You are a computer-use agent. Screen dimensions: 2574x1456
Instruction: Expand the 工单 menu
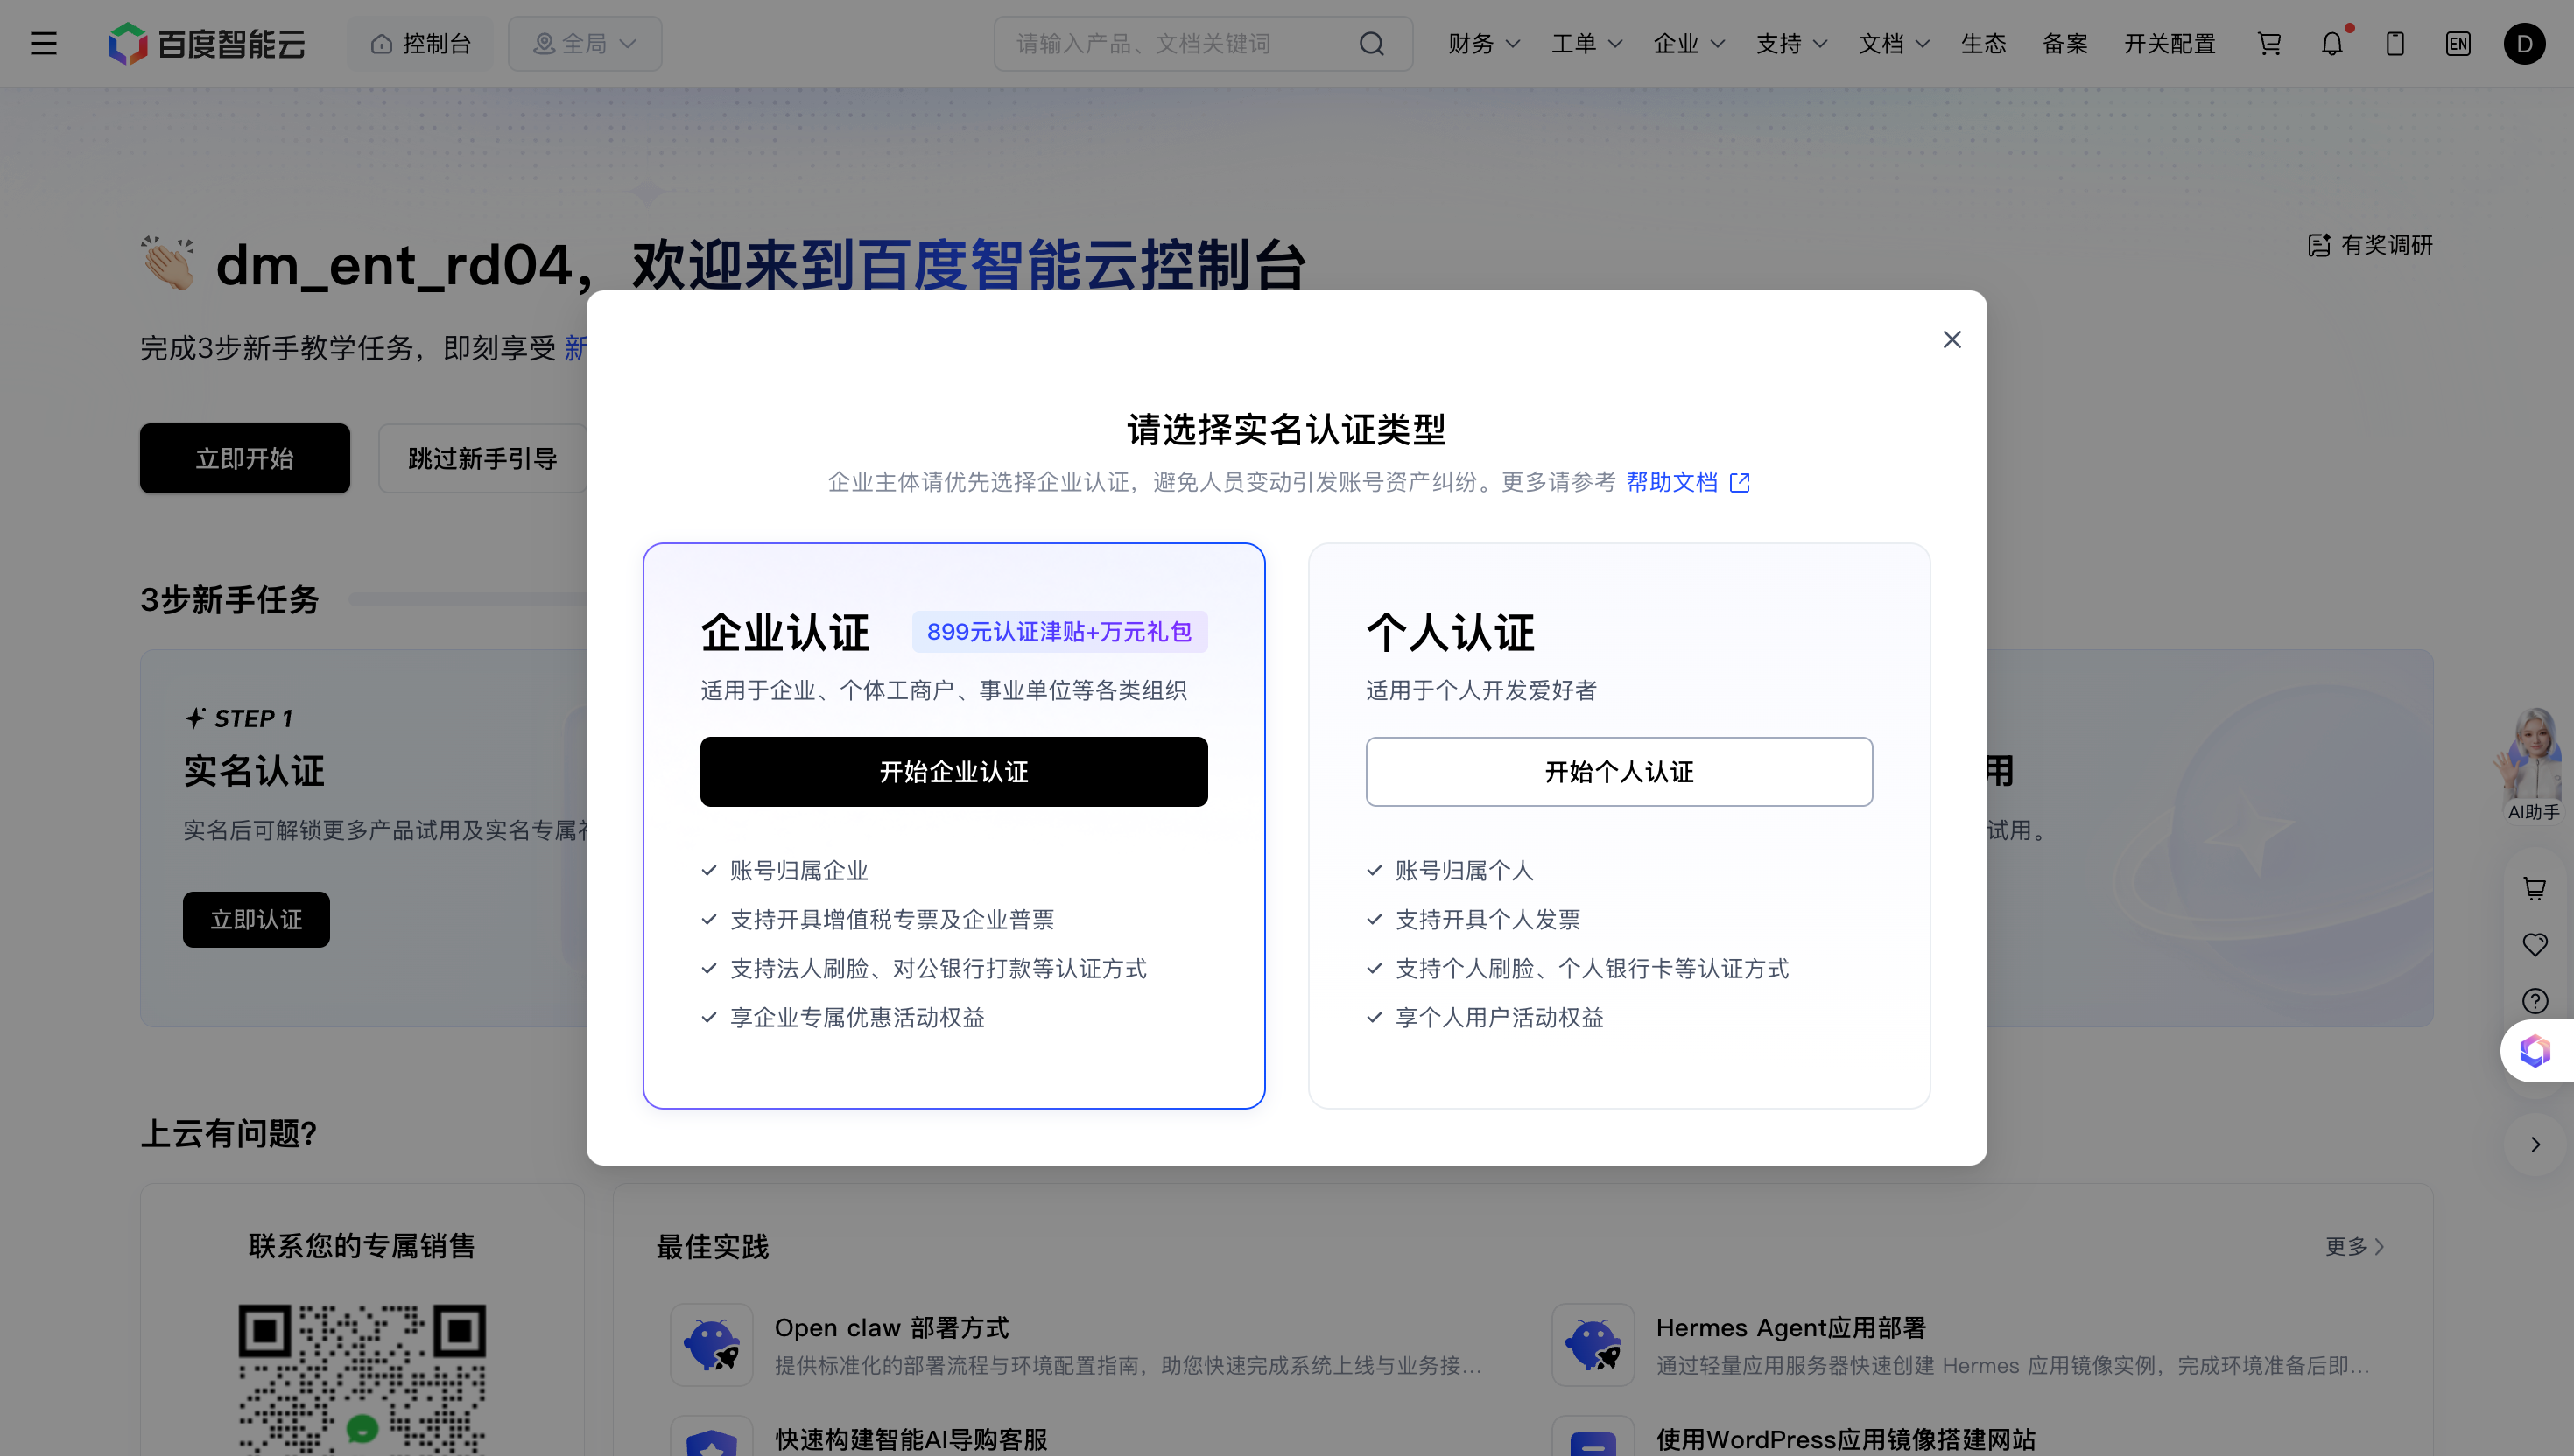(1586, 44)
